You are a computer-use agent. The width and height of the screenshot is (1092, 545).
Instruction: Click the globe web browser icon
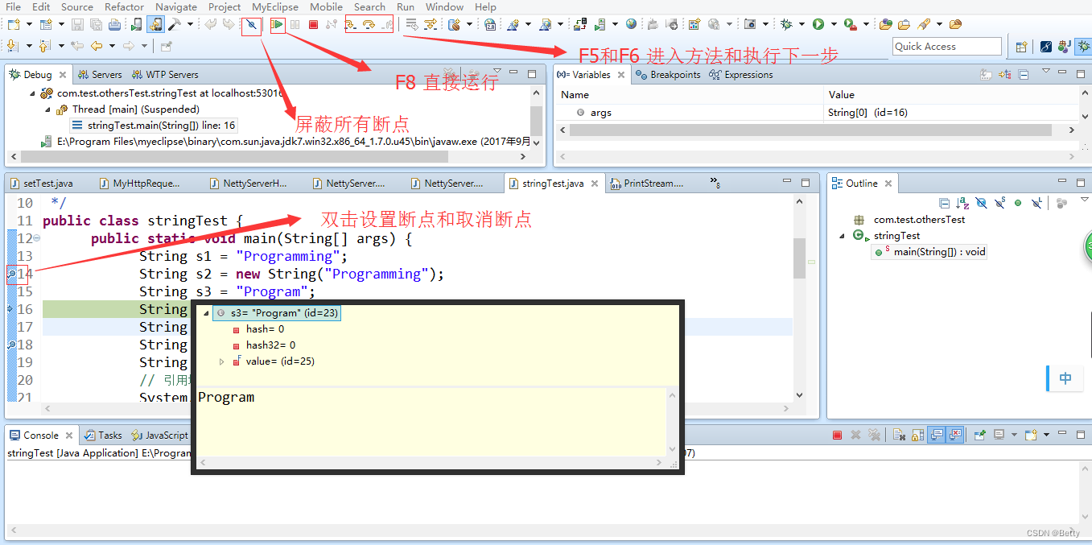[x=631, y=24]
